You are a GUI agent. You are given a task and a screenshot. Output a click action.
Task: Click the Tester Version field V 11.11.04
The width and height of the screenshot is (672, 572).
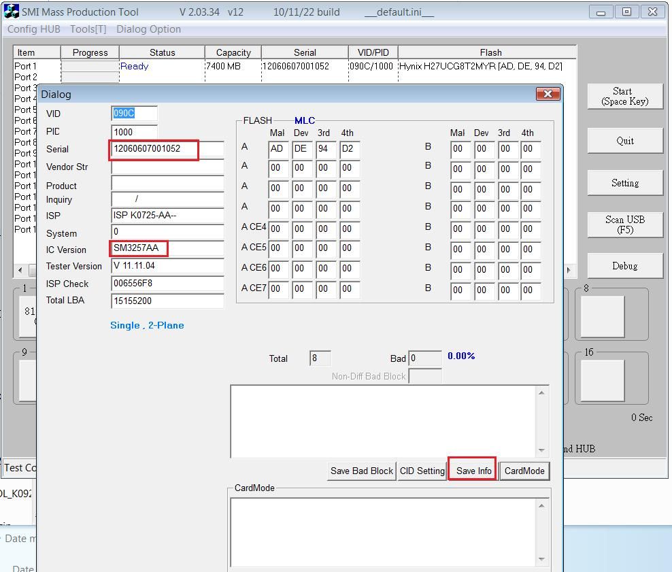(x=167, y=266)
